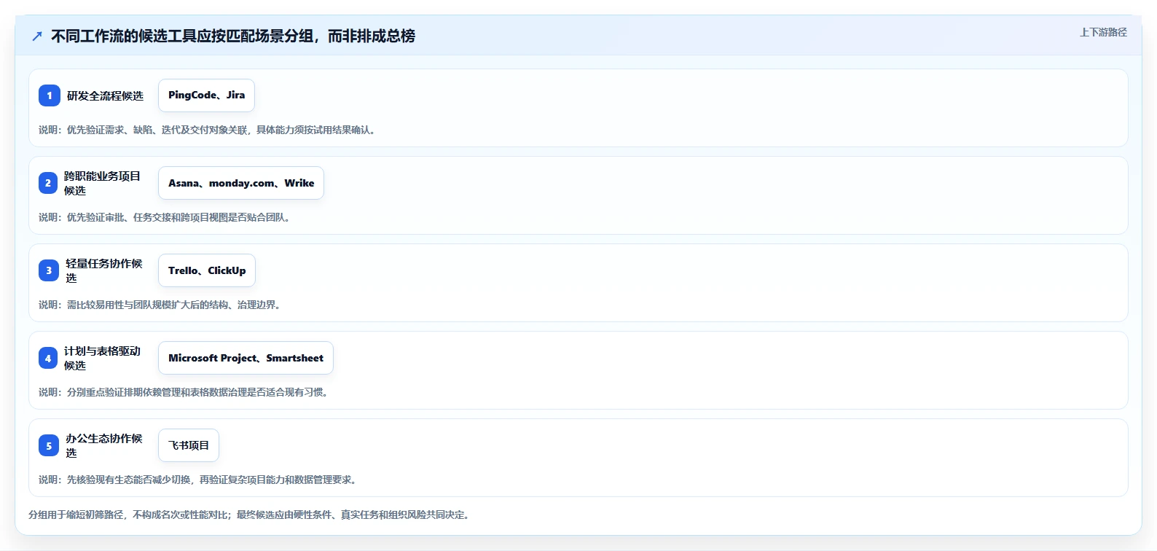
Task: Click the step number 5 badge
Action: pyautogui.click(x=49, y=445)
